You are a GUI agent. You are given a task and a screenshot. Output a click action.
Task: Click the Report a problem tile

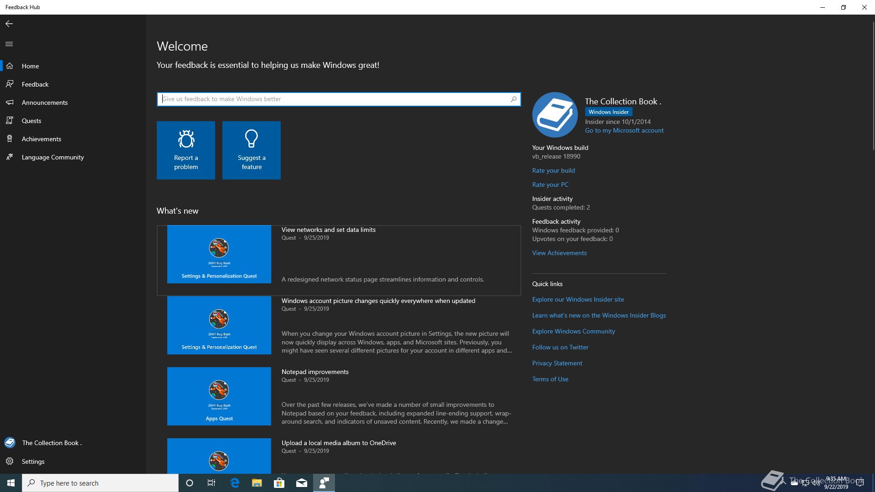click(x=186, y=150)
